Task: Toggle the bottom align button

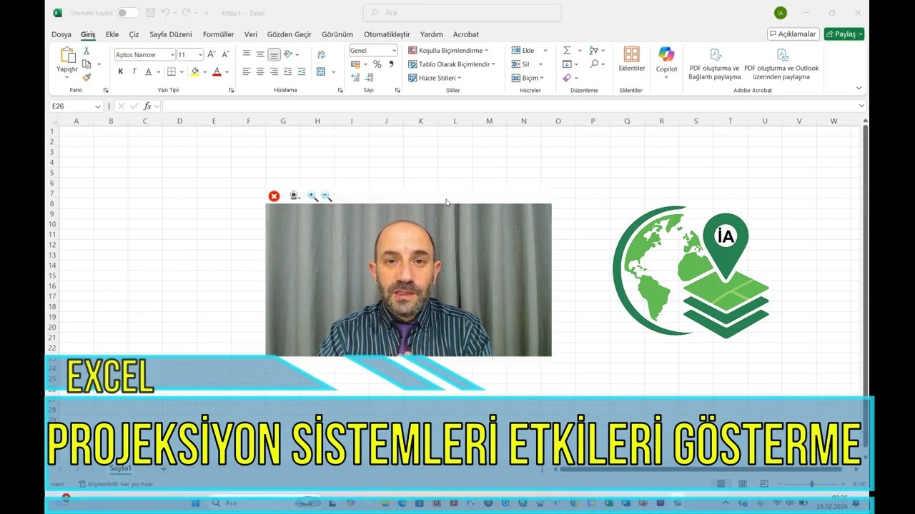Action: (x=274, y=54)
